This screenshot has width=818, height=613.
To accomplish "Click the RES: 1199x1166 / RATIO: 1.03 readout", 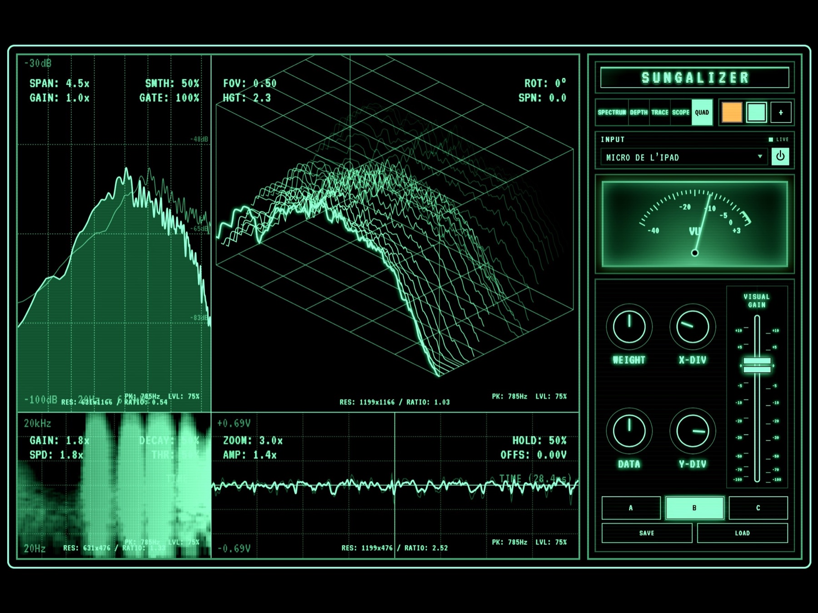I will tap(394, 402).
